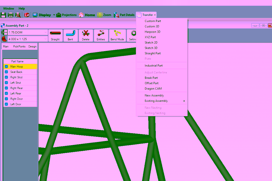Click the Display monitor icon
The image size is (272, 181).
pos(35,15)
